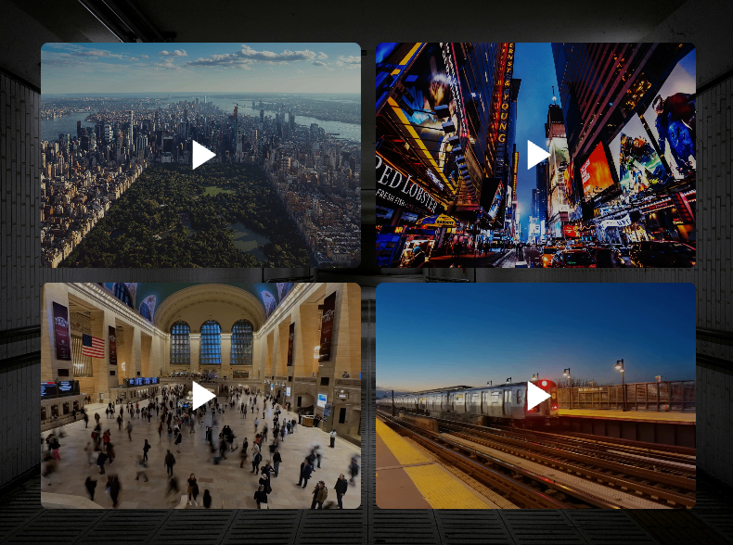Click the green Central Park area in aerial thumbnail
The height and width of the screenshot is (545, 733).
click(186, 213)
